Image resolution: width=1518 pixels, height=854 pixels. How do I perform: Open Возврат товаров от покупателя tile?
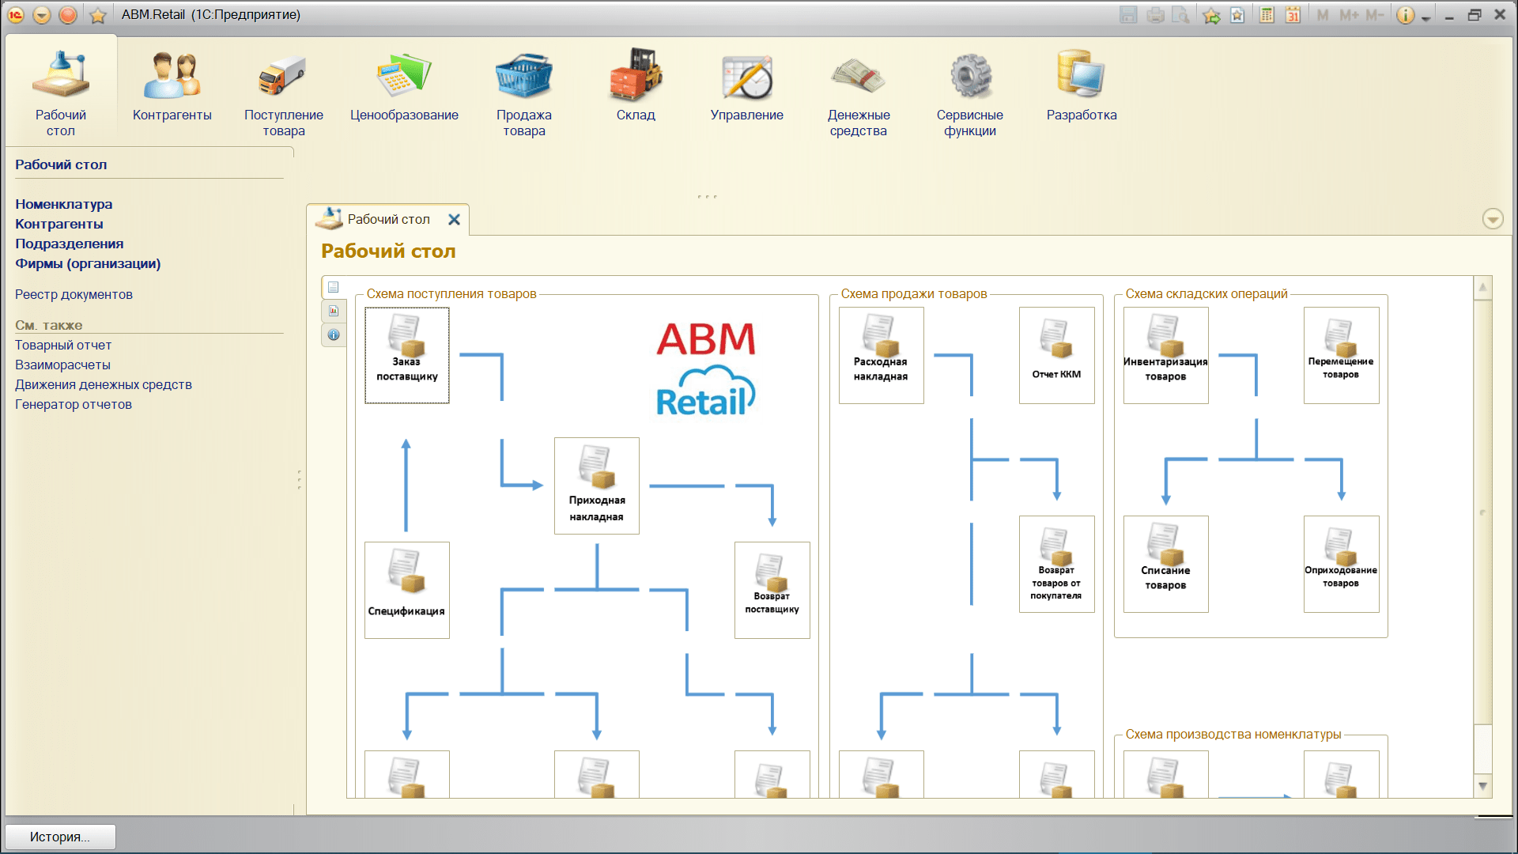click(x=1057, y=564)
